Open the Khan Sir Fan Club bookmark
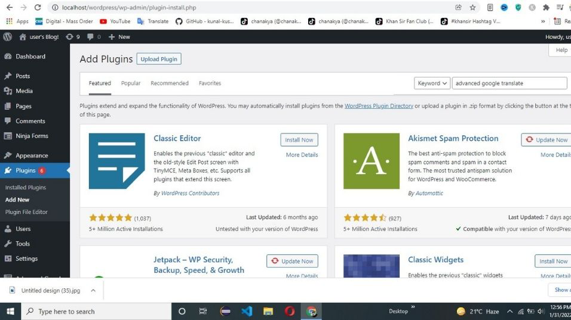571x320 pixels. [404, 21]
